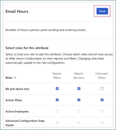Check Report Filters for Advanced Configuration Employees

tap(57, 123)
